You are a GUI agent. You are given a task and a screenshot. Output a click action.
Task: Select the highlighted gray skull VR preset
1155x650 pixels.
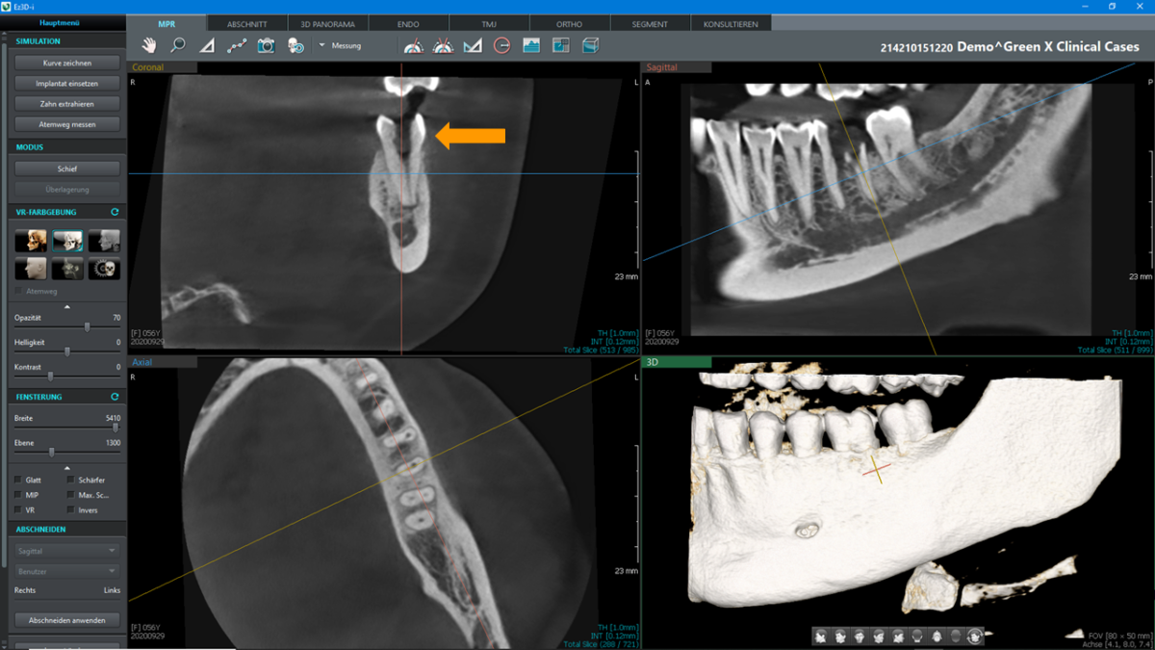67,240
